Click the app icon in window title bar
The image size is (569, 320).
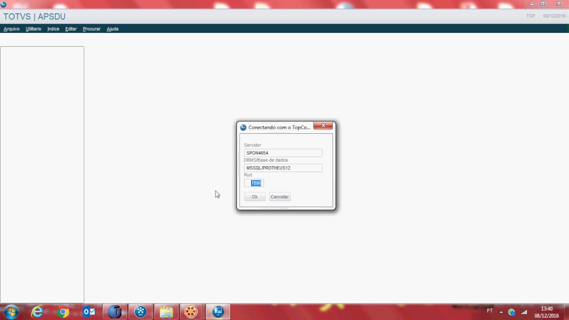(x=3, y=4)
